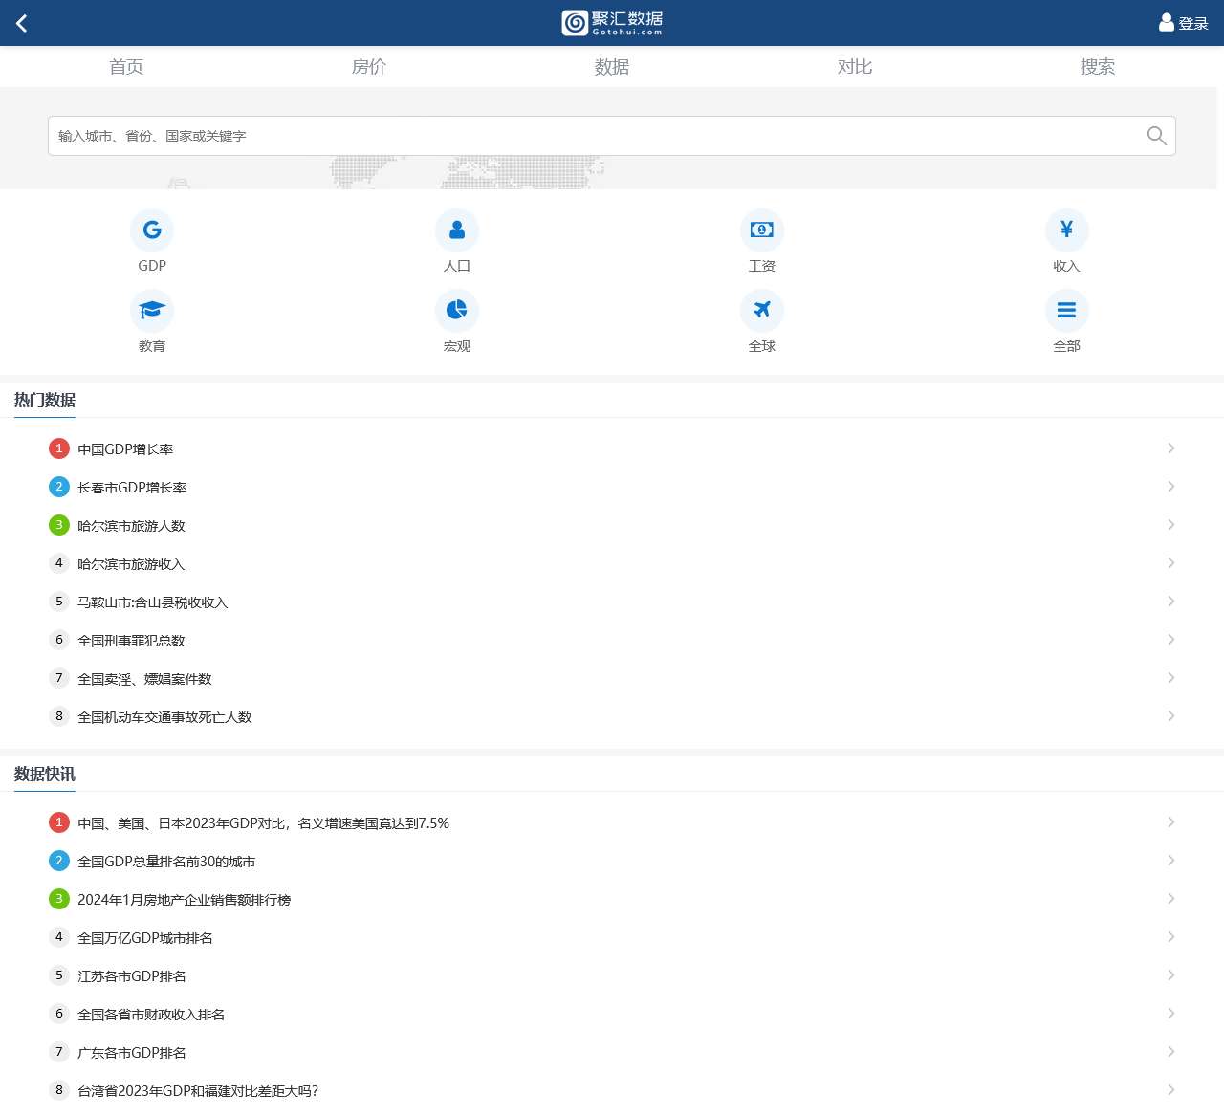
Task: Open the GDP category icon
Action: coord(152,230)
